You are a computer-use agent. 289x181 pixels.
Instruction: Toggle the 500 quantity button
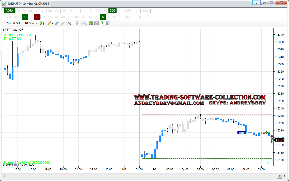[x=112, y=11]
